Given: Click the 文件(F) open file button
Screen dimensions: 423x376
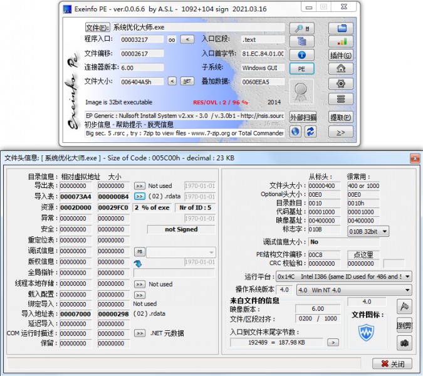Looking at the screenshot, I should pyautogui.click(x=97, y=27).
